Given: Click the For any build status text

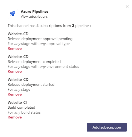Looking at the screenshot, I should pos(24,112).
